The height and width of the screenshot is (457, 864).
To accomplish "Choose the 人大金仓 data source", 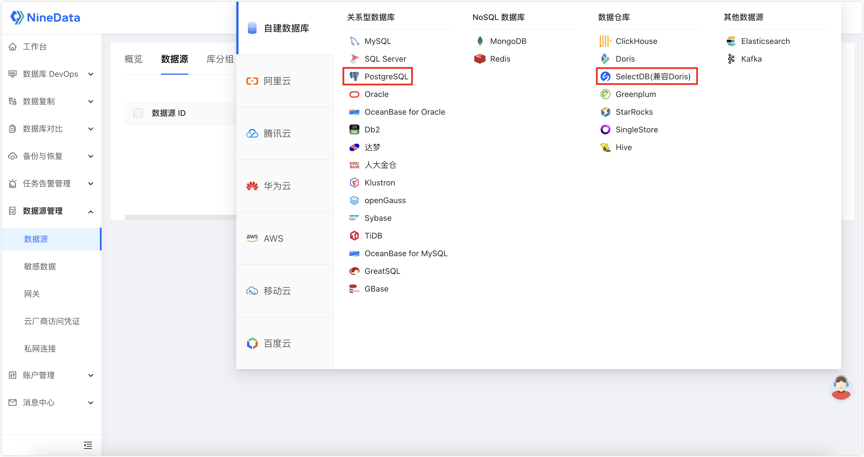I will coord(373,165).
